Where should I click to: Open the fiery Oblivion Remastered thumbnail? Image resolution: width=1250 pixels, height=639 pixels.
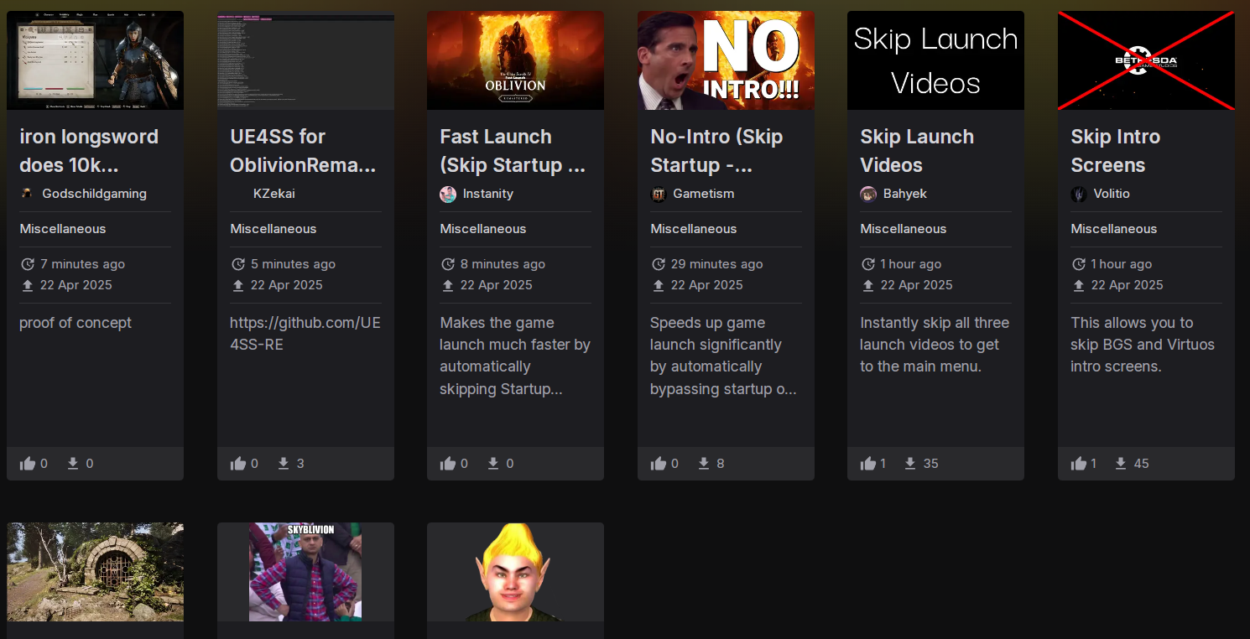point(515,60)
